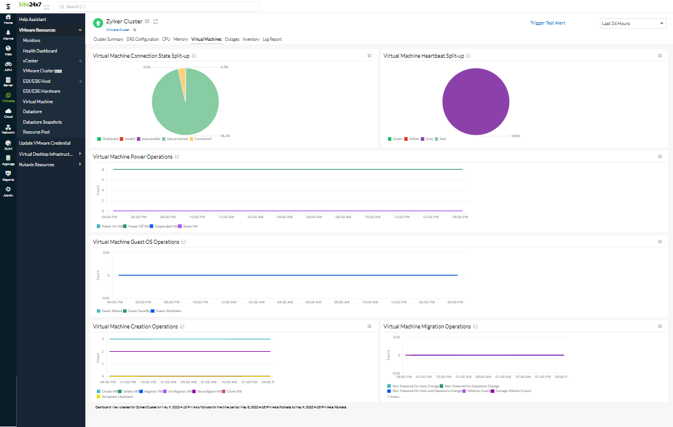Click the Trigger Test Alert link

[548, 23]
